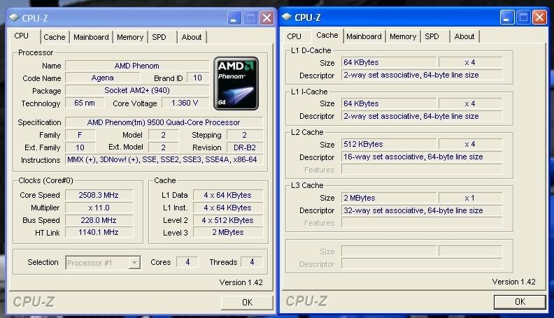Click the '228.0 MHz' bus speed value

[99, 220]
